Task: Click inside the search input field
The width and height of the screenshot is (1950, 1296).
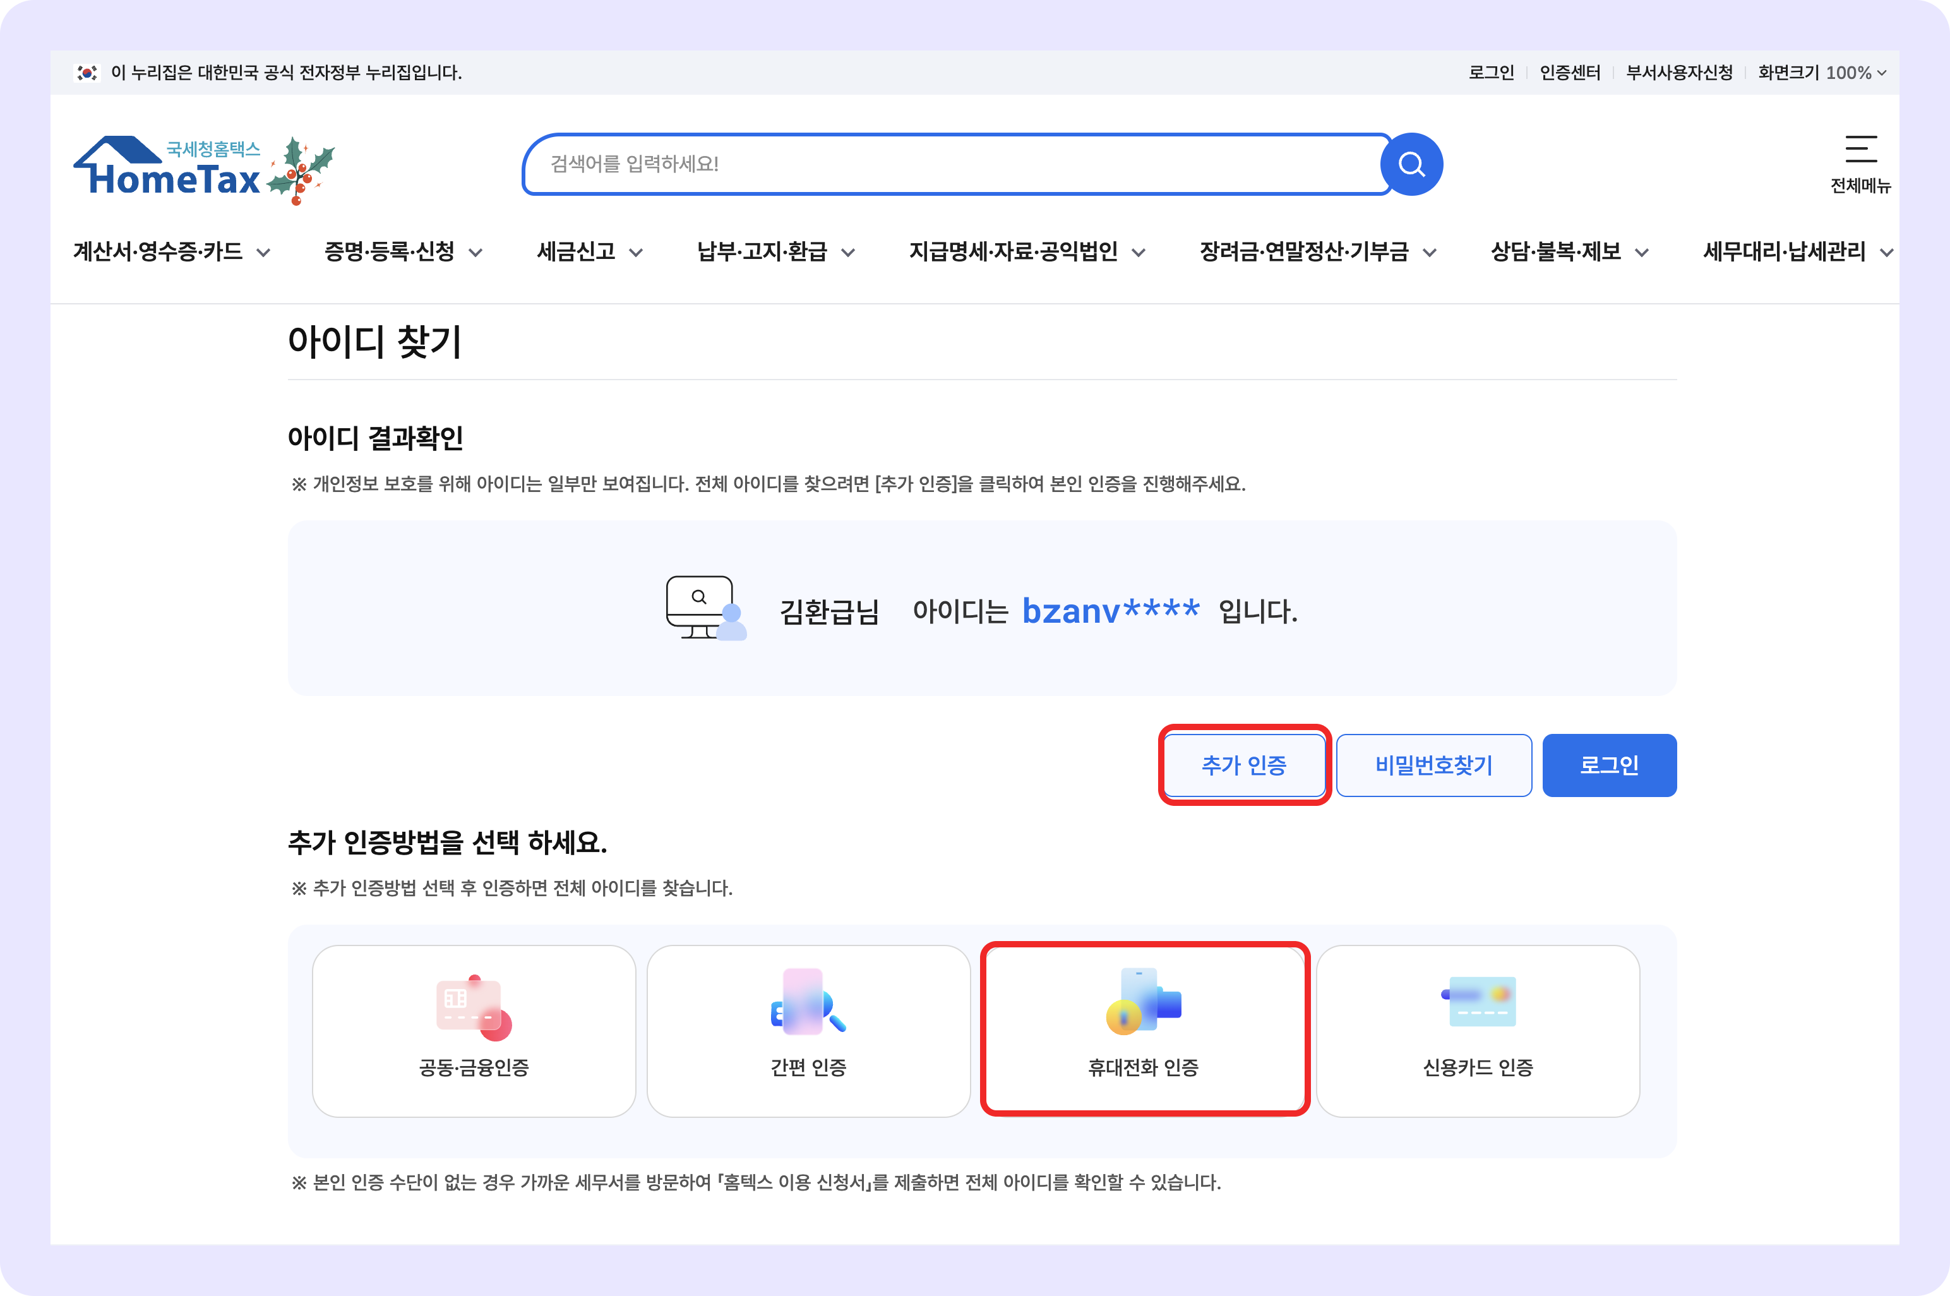Action: pos(950,164)
